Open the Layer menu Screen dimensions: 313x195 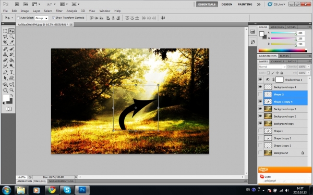click(x=37, y=11)
